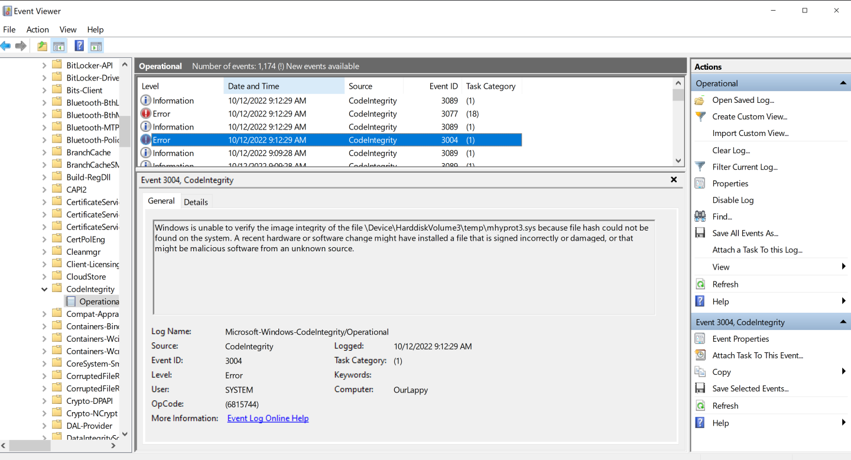Screen dimensions: 851x460
Task: Switch to the Details tab
Action: click(x=196, y=202)
